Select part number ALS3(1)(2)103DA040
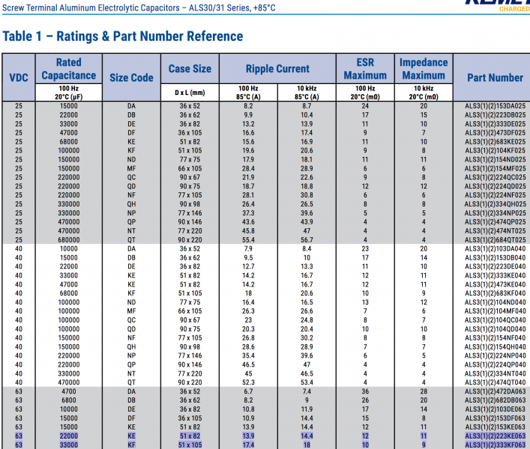This screenshot has width=530, height=449. (x=496, y=248)
